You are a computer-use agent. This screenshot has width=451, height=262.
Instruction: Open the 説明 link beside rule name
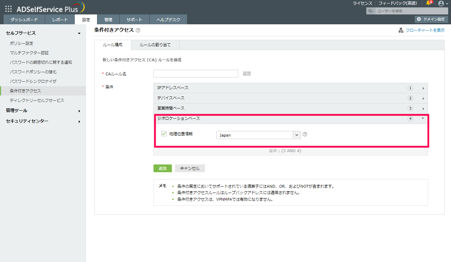247,74
